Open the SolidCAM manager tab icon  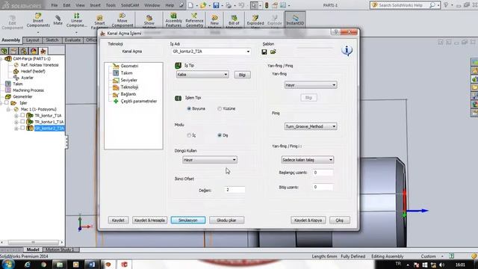pos(43,51)
